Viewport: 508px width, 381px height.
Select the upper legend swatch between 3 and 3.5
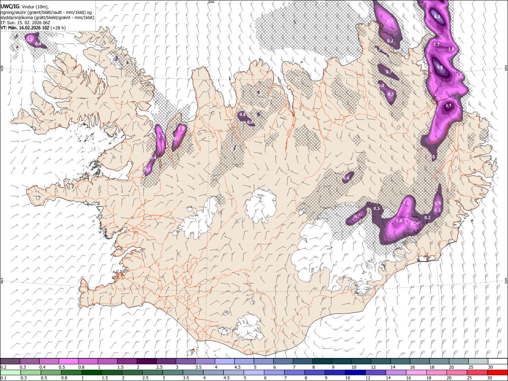(185, 362)
